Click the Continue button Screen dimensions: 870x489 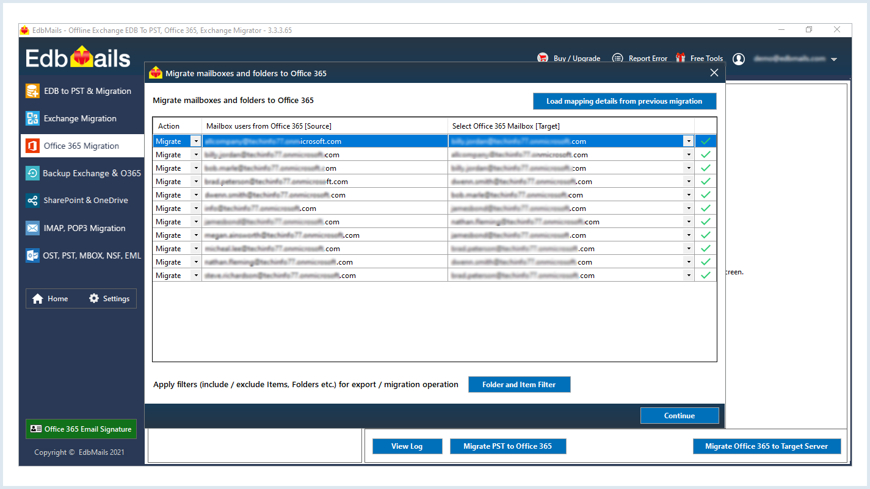680,416
